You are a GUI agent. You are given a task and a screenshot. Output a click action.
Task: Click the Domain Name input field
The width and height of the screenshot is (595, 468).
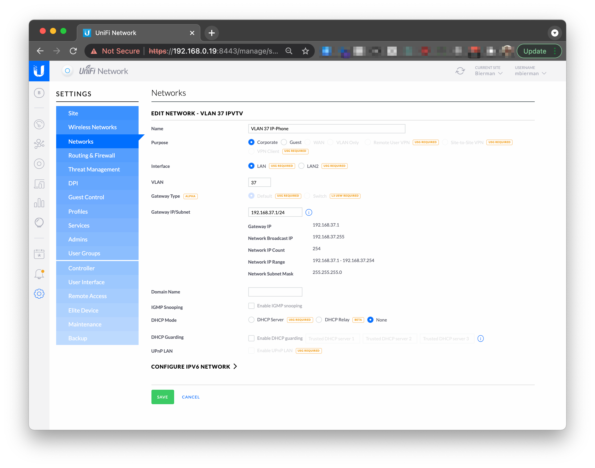coord(275,292)
